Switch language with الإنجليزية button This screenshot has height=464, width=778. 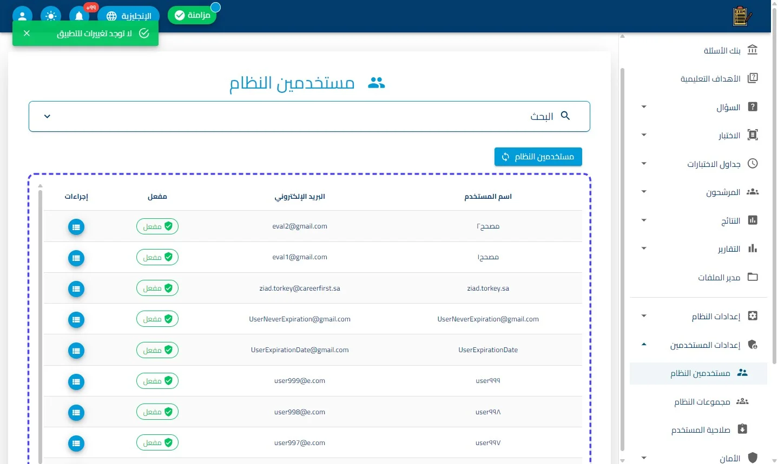click(x=129, y=16)
